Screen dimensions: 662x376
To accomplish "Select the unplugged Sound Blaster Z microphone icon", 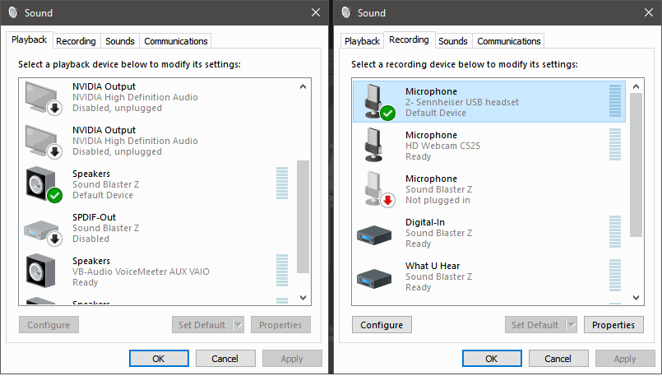I will (x=376, y=189).
